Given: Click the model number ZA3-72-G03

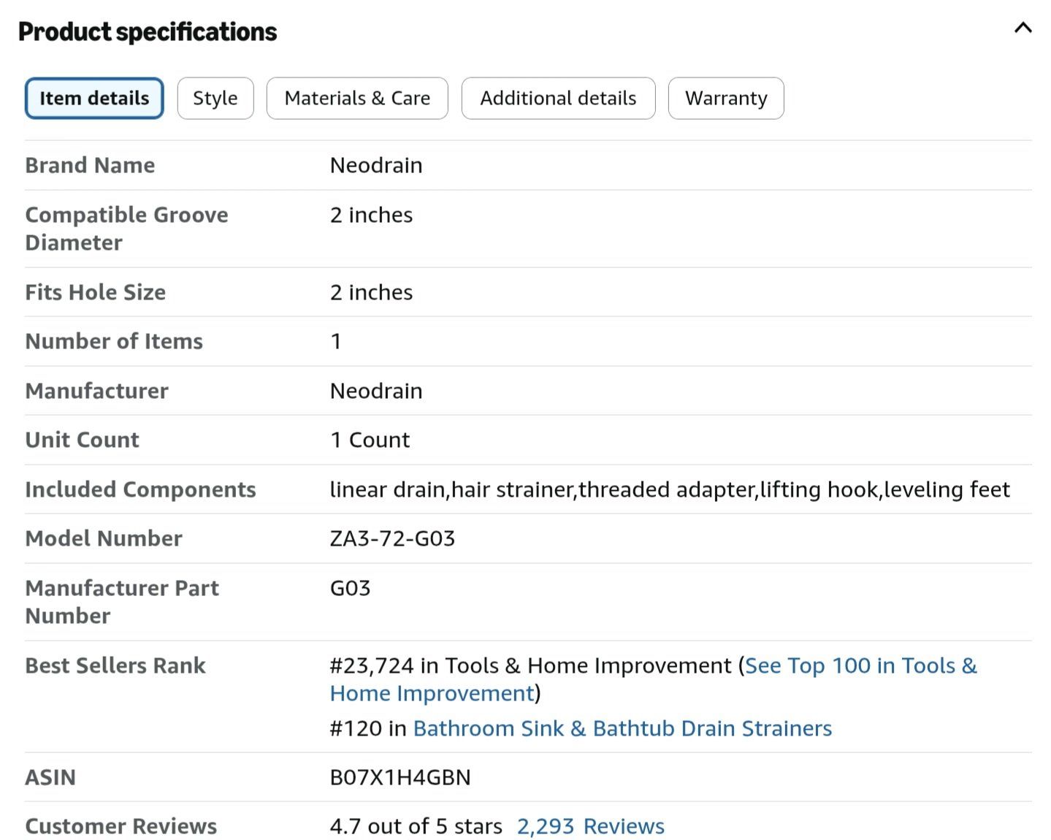Looking at the screenshot, I should [x=392, y=538].
